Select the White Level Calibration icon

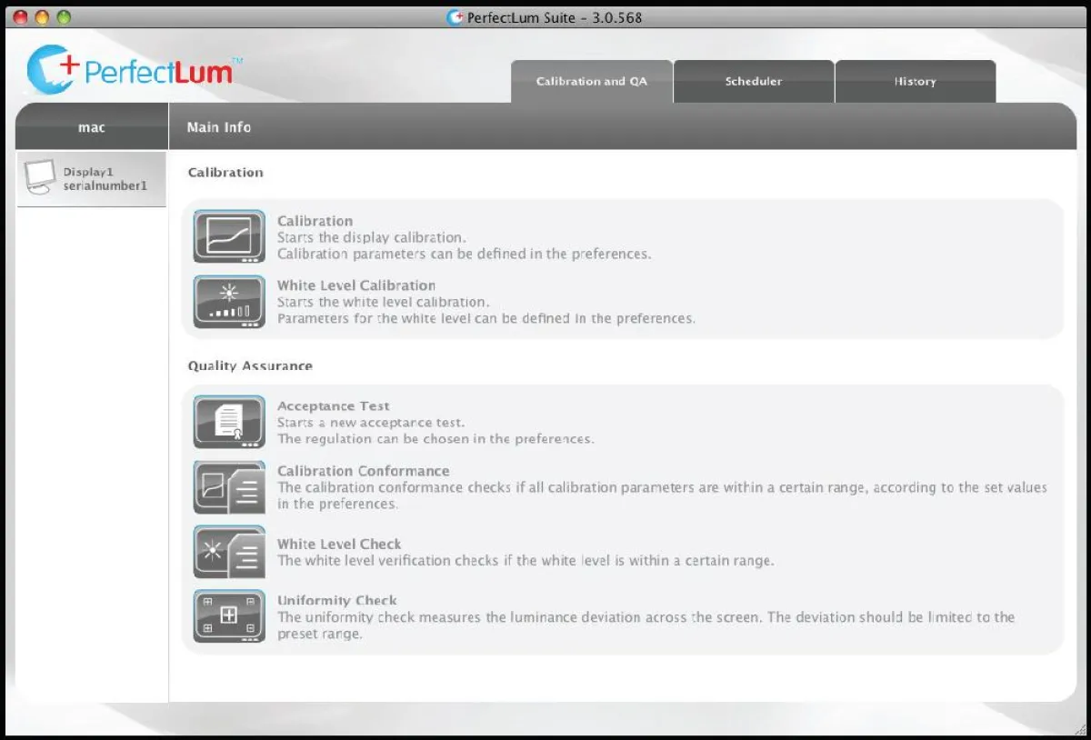[x=228, y=302]
